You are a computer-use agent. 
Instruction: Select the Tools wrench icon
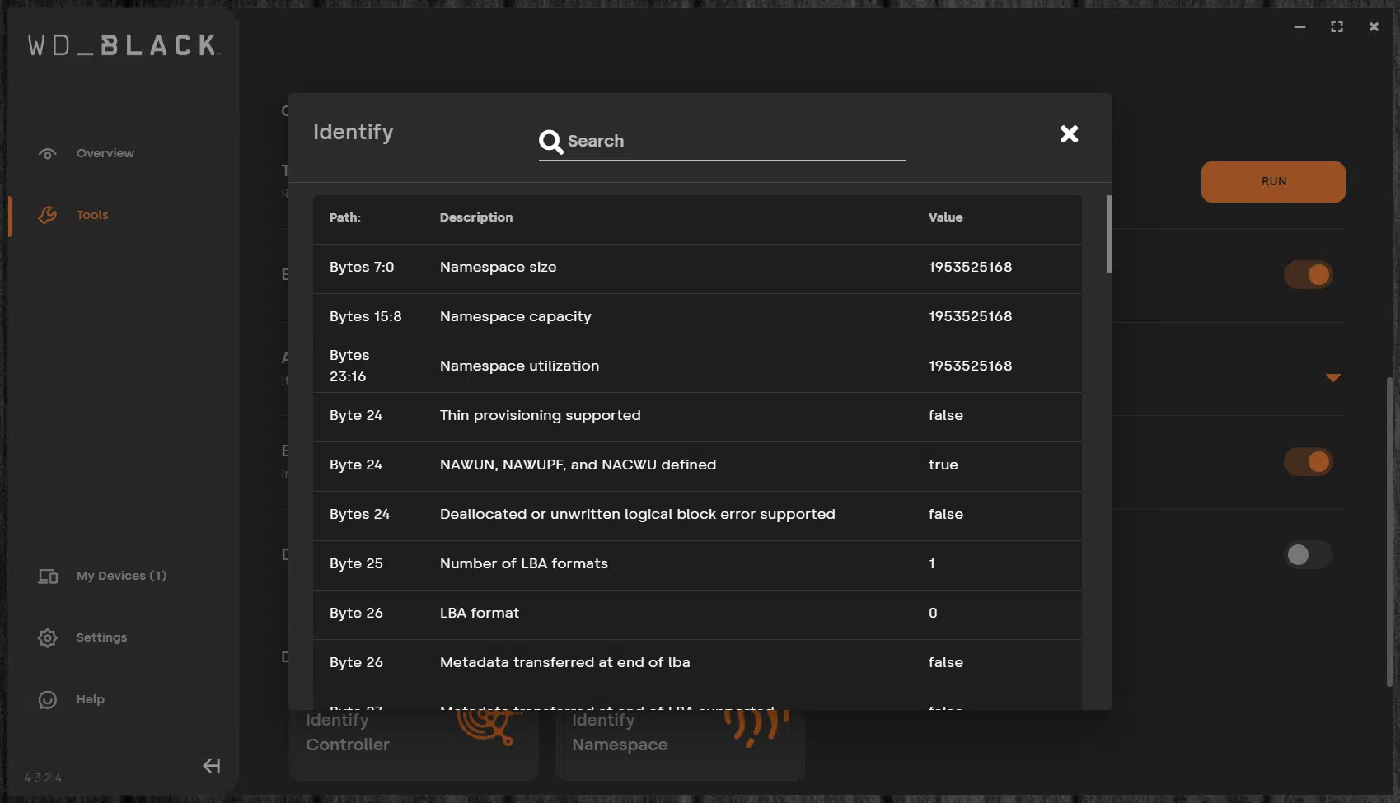tap(48, 215)
